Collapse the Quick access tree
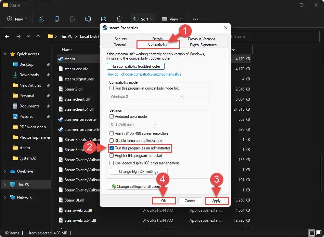The width and height of the screenshot is (324, 237). coord(5,54)
